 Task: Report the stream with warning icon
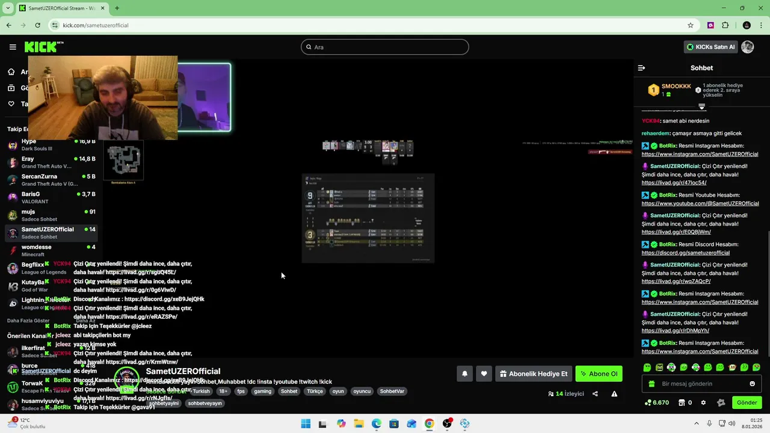pyautogui.click(x=614, y=394)
